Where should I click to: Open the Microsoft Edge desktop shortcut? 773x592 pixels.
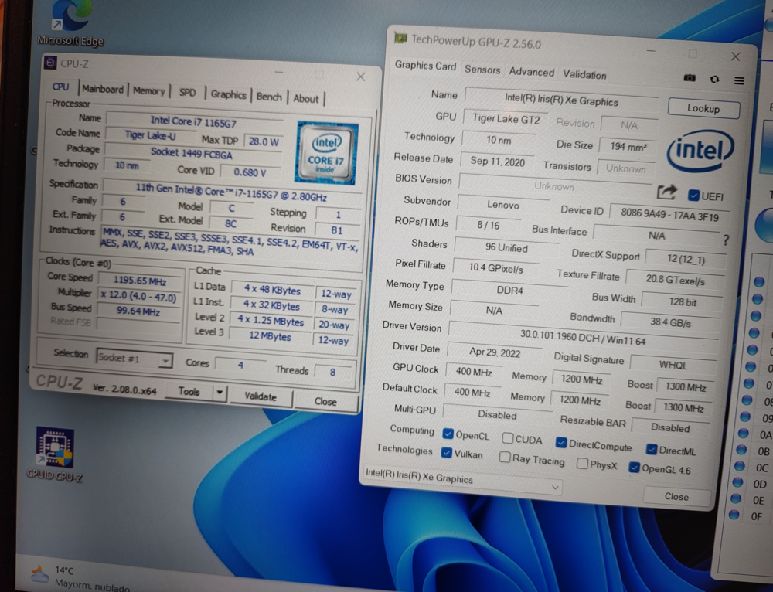(70, 24)
